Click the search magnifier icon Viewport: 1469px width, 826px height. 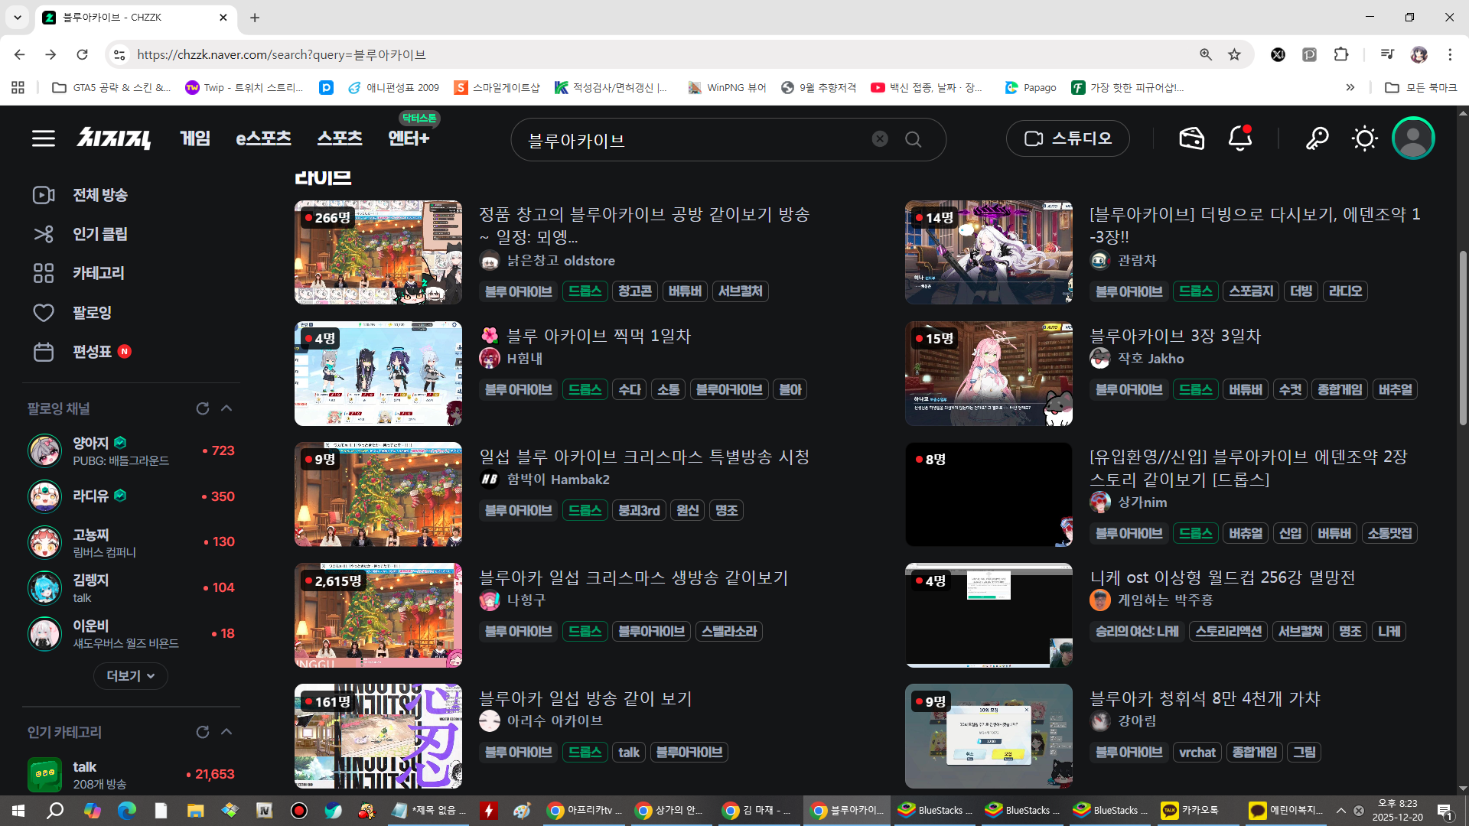tap(913, 139)
